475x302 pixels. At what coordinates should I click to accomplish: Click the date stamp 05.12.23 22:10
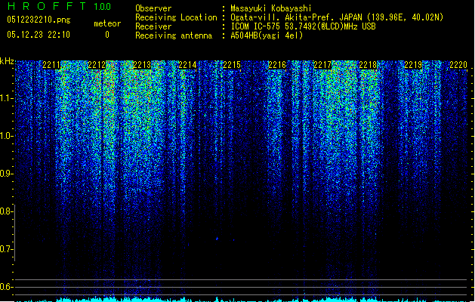tap(39, 35)
